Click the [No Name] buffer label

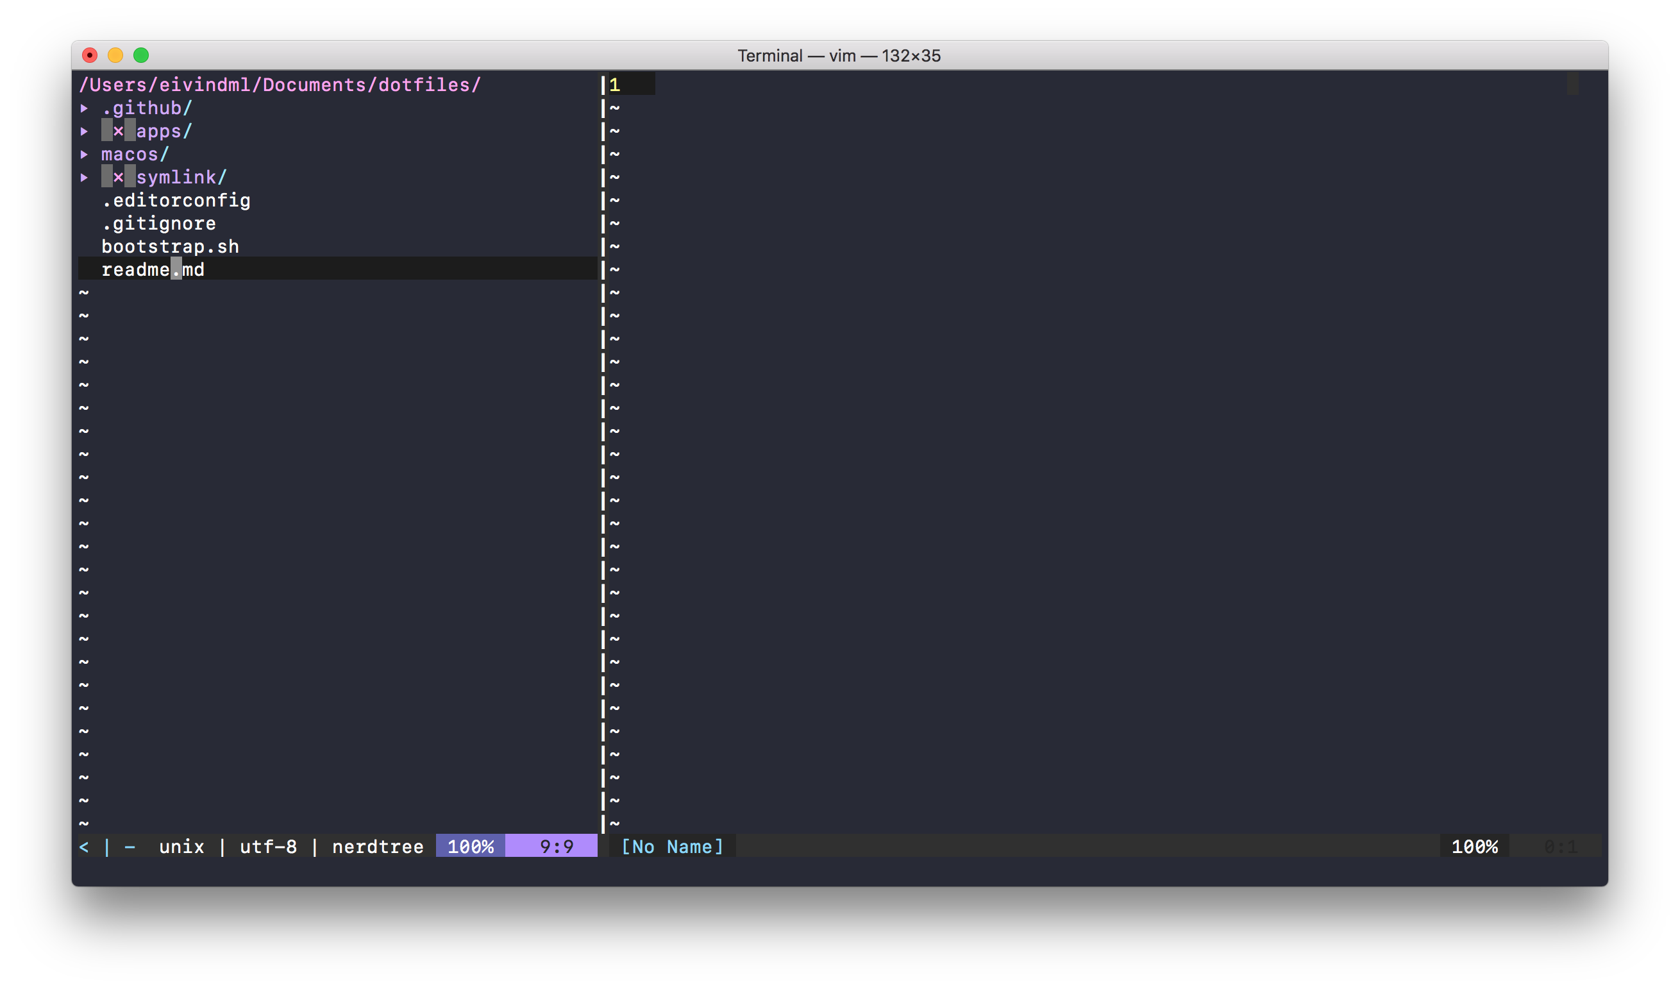click(x=672, y=846)
